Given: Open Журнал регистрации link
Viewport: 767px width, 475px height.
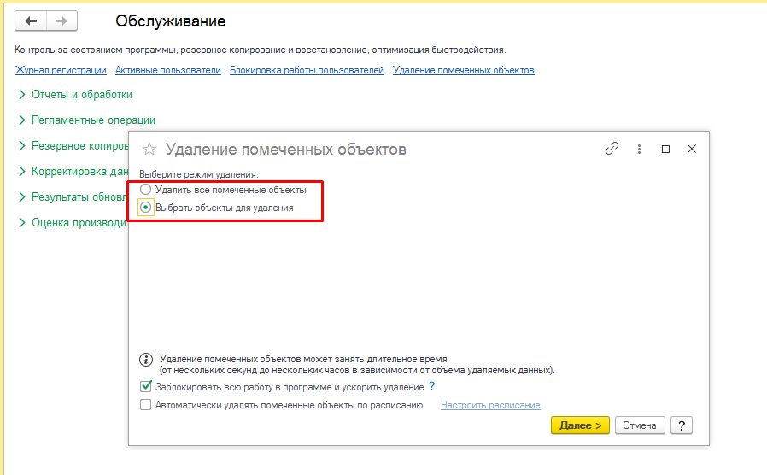Looking at the screenshot, I should pos(61,70).
